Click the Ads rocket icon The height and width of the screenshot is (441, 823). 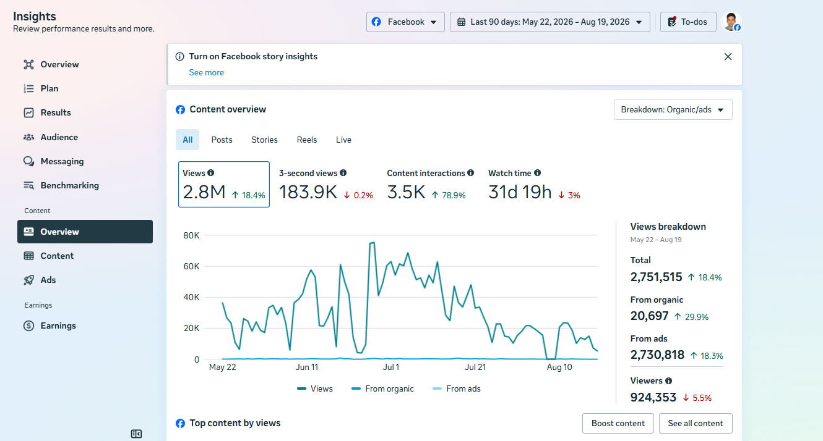click(28, 280)
